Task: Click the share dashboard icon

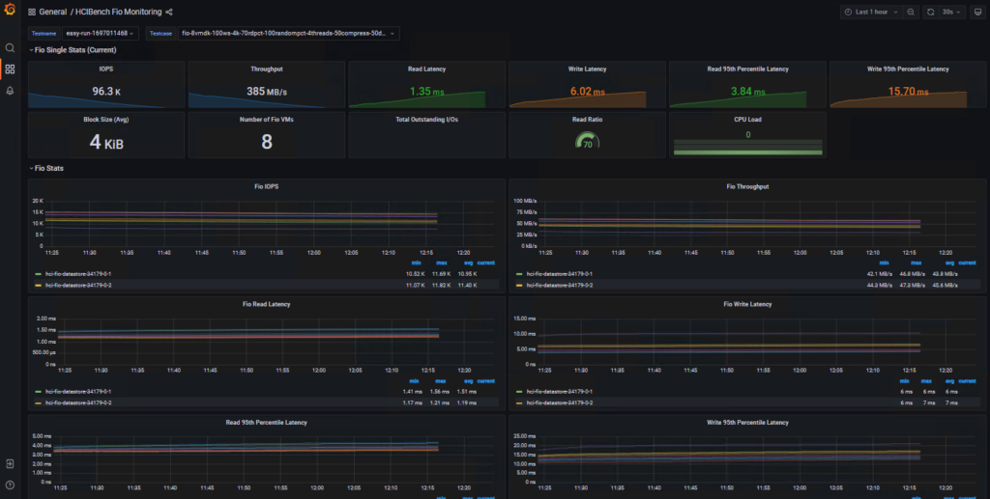Action: click(x=169, y=13)
